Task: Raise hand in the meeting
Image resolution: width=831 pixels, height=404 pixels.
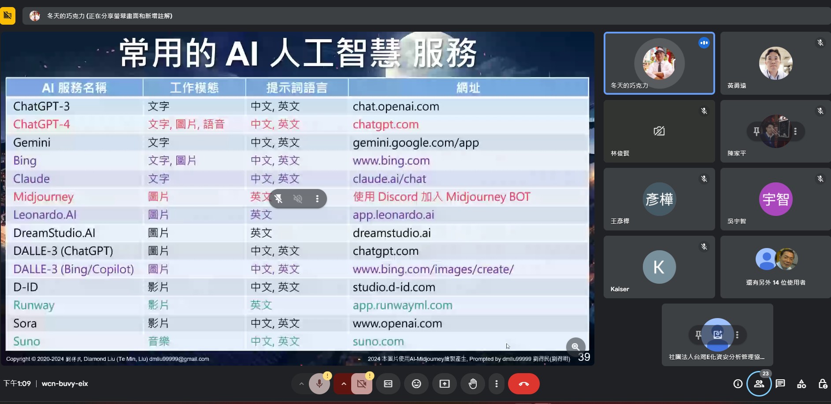Action: 473,384
